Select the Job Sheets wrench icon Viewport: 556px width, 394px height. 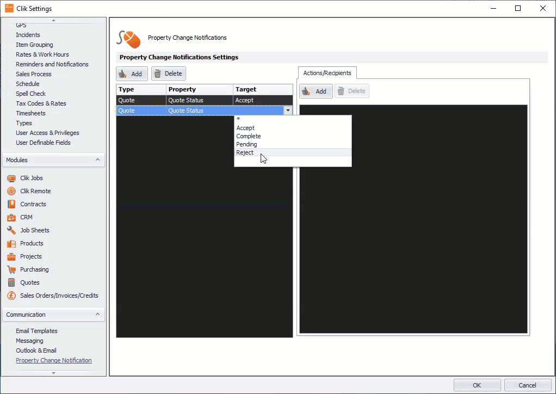(11, 231)
